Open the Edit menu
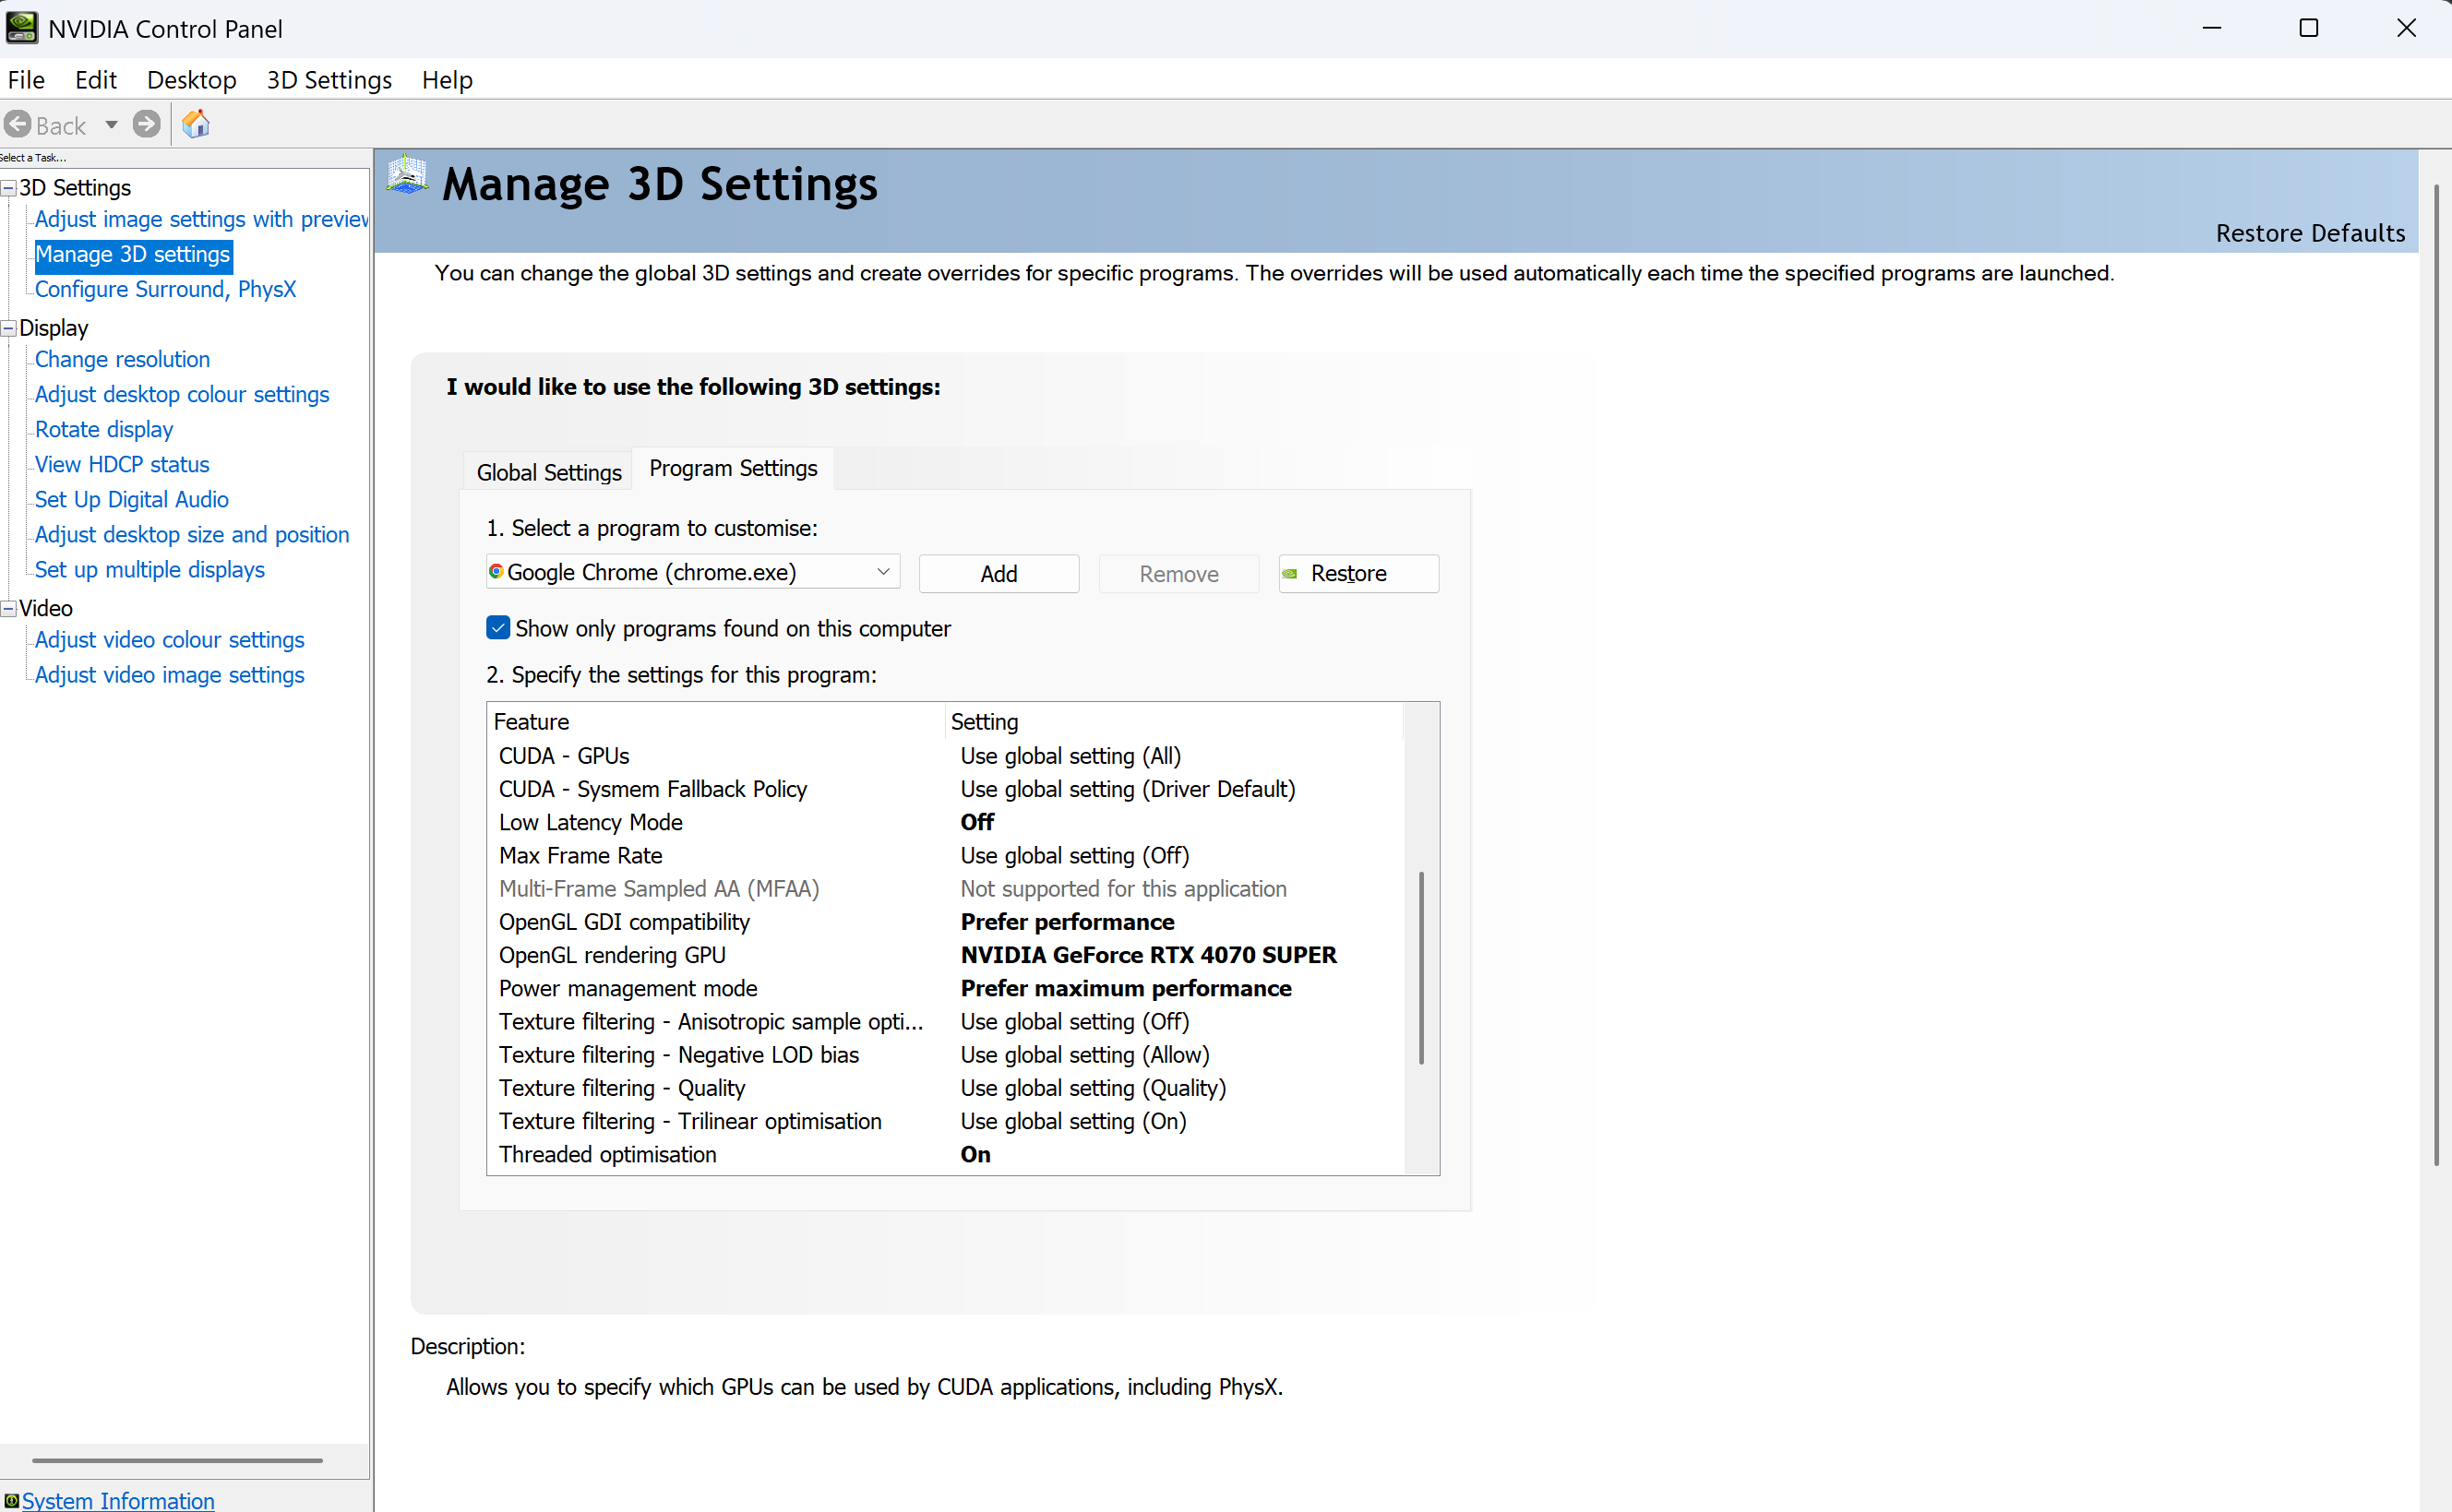The height and width of the screenshot is (1512, 2452). pyautogui.click(x=96, y=80)
